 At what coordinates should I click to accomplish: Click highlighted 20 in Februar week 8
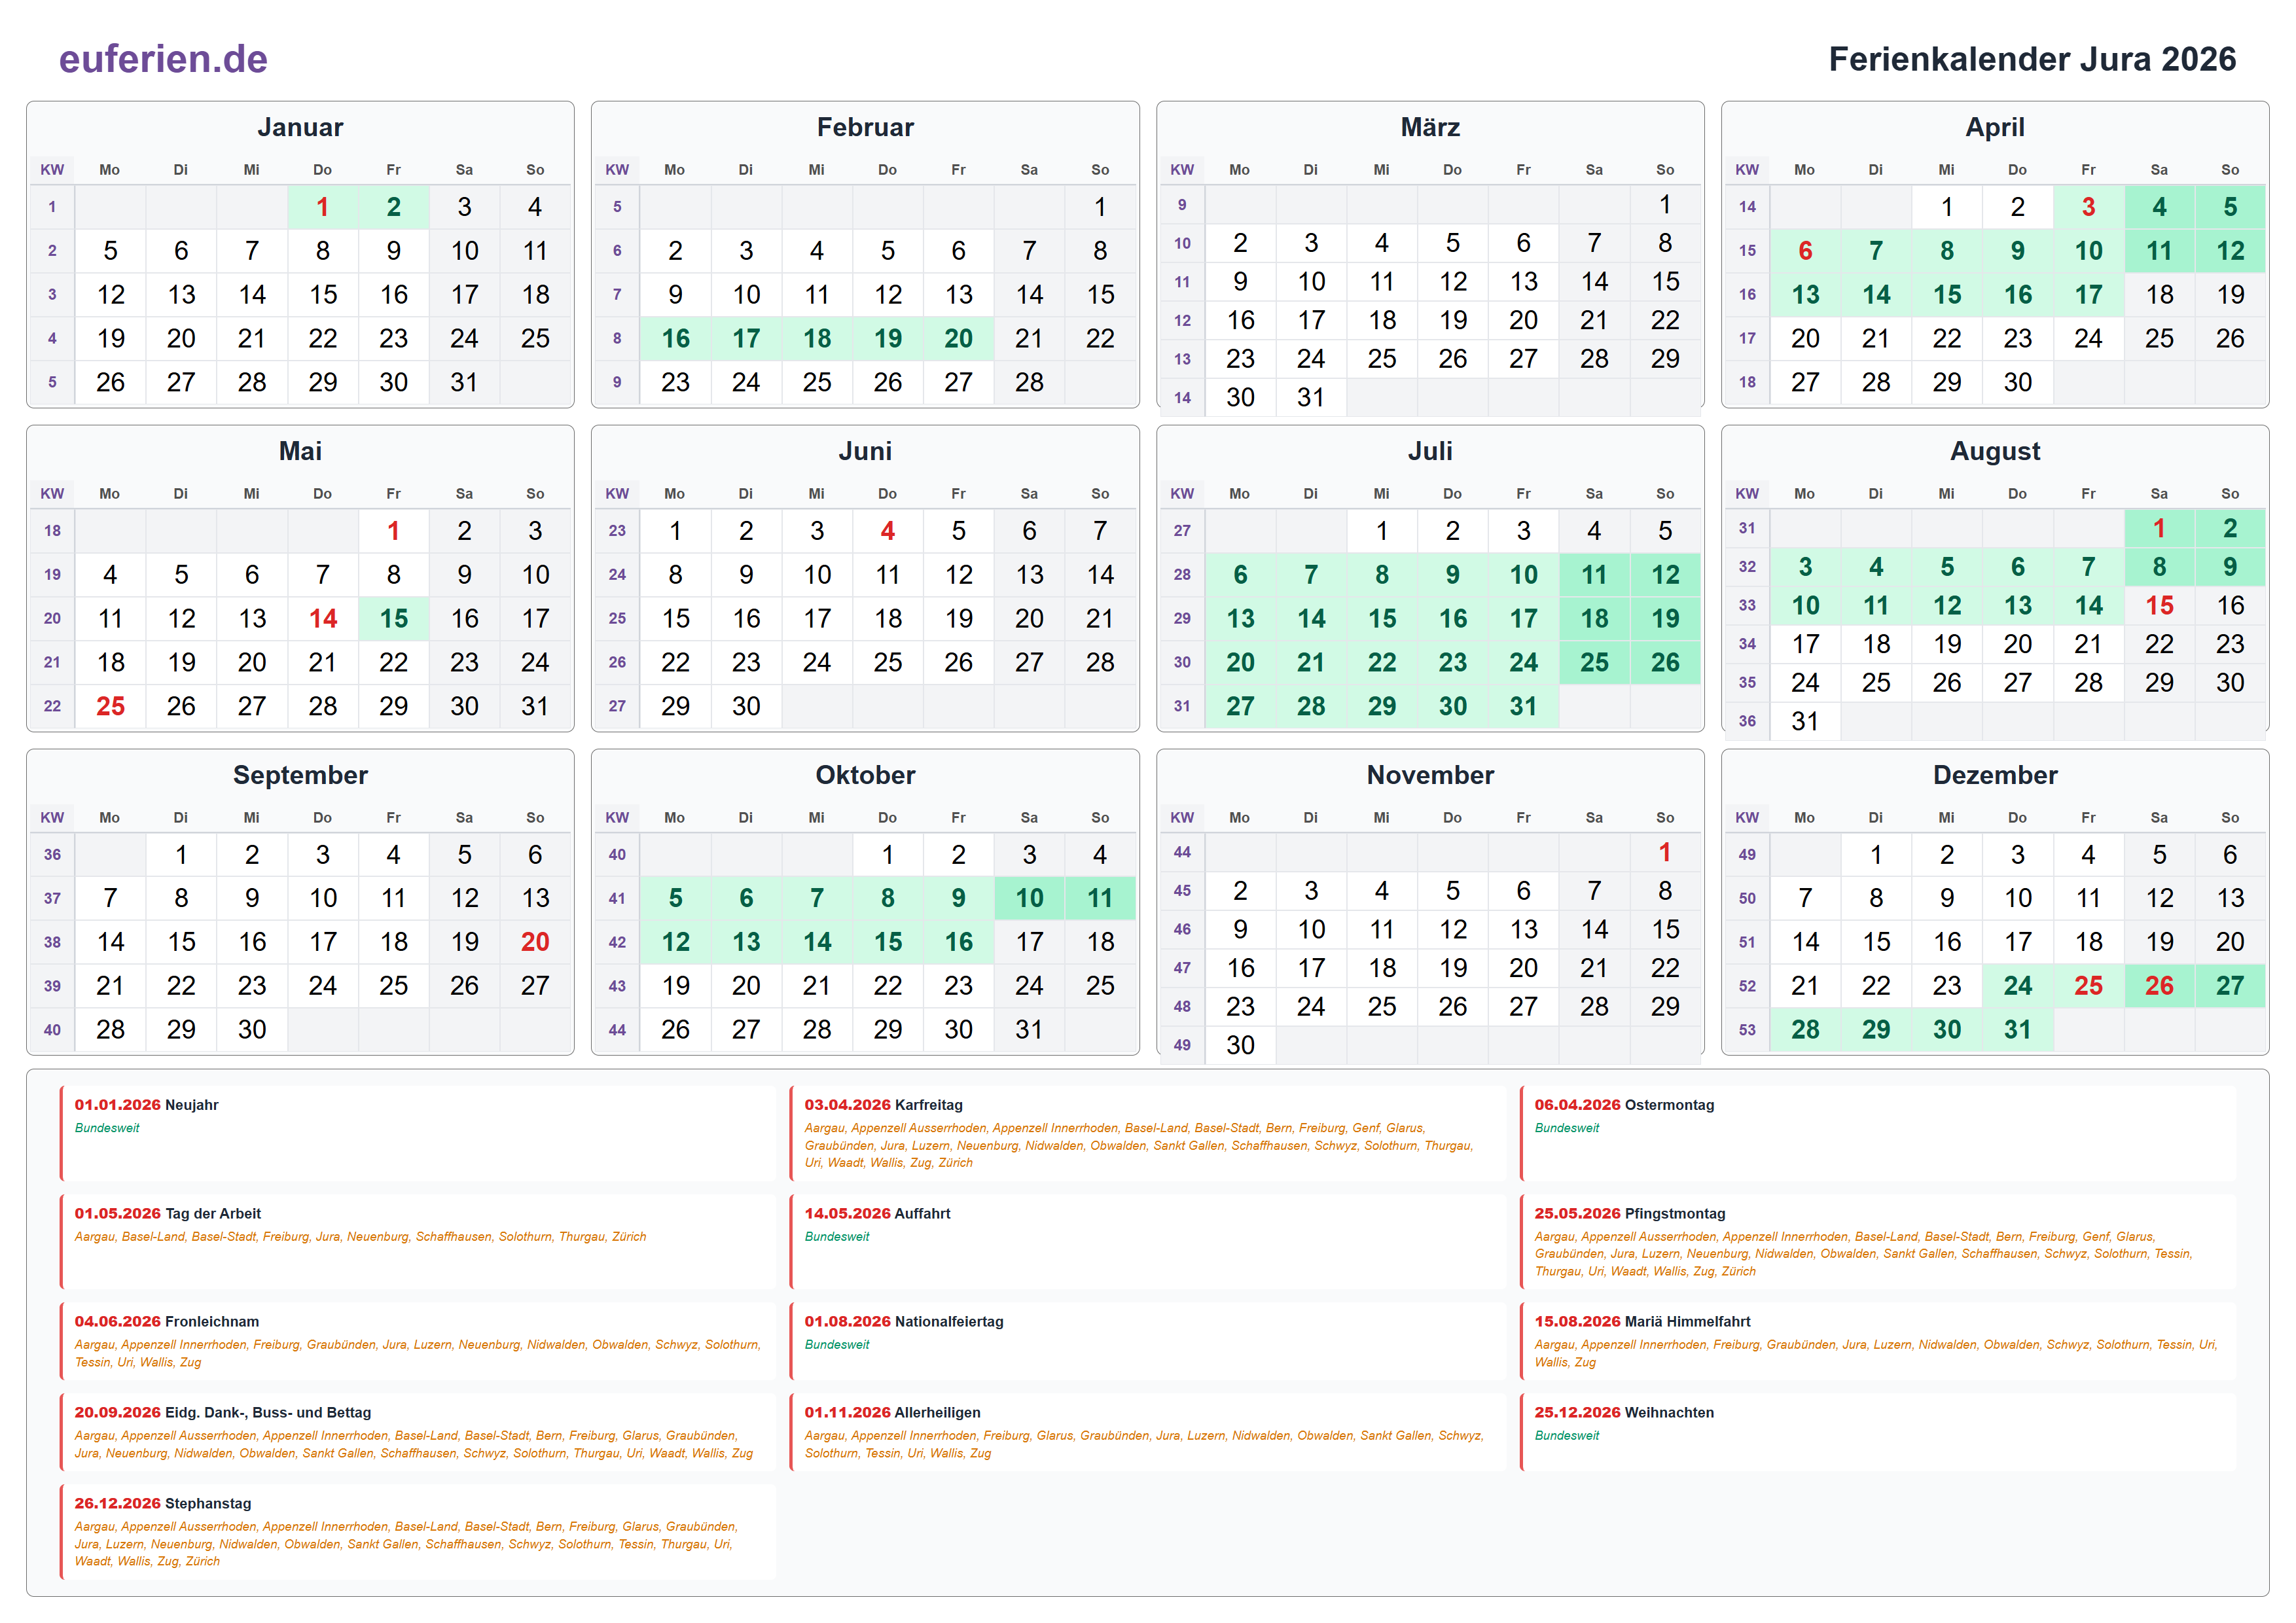958,338
